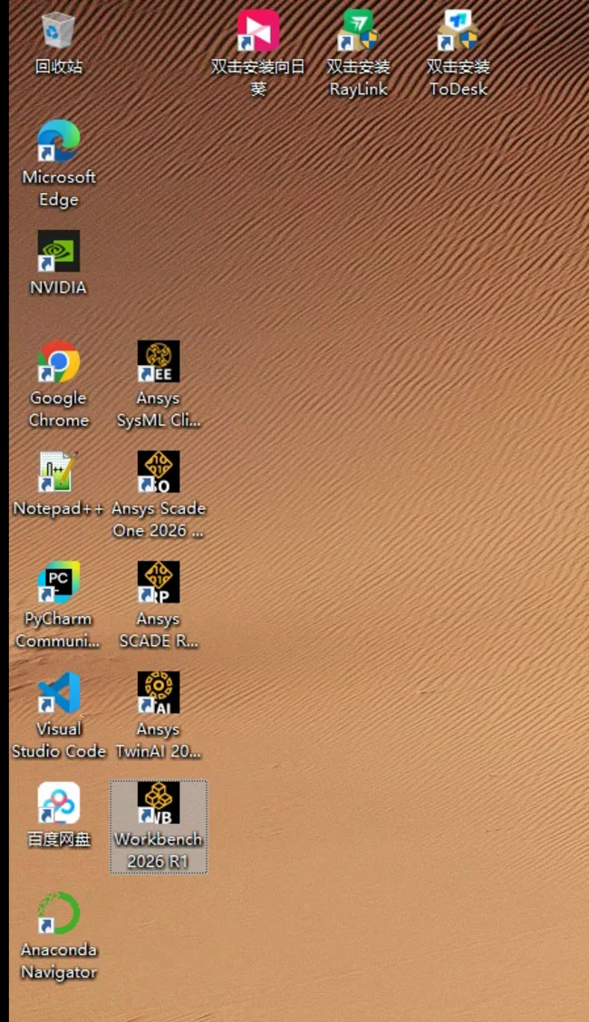The width and height of the screenshot is (589, 1022).
Task: Select the Ansys SysML Client shortcut
Action: (159, 384)
